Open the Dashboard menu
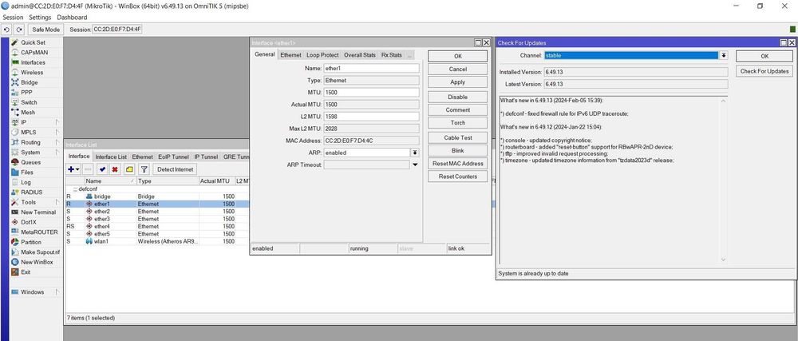 click(72, 18)
